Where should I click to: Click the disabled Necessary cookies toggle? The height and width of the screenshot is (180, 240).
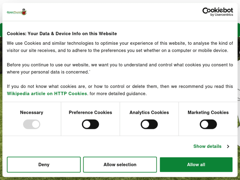tap(31, 124)
